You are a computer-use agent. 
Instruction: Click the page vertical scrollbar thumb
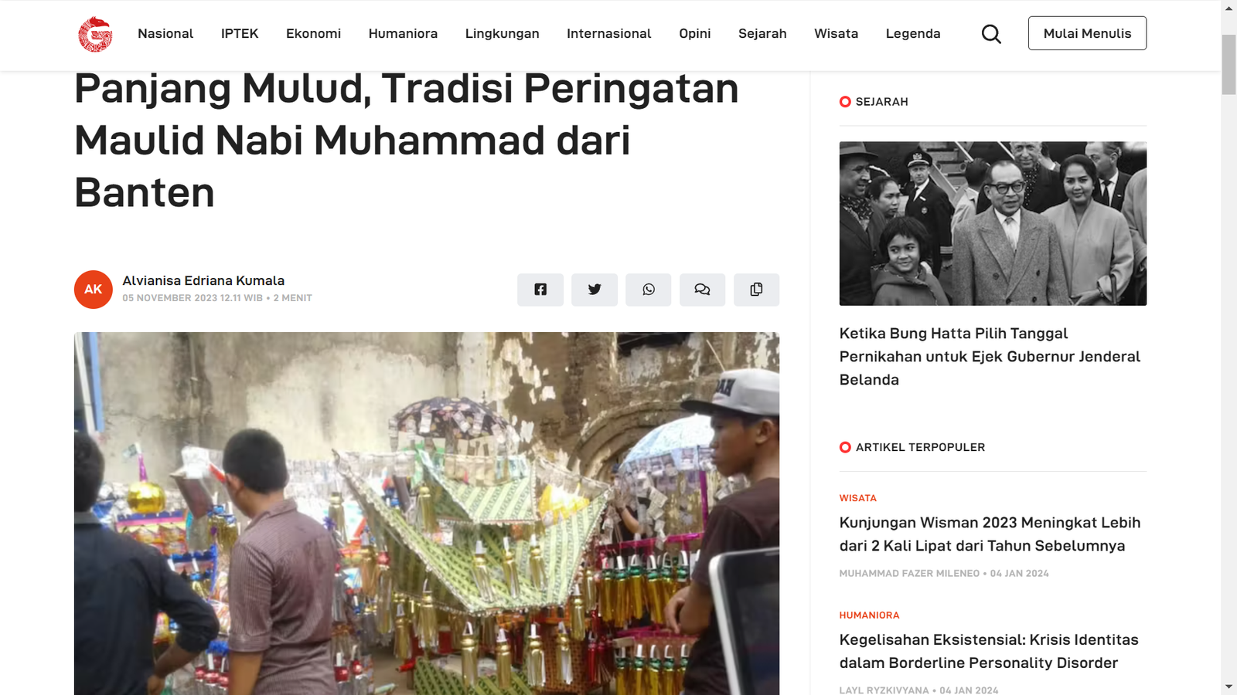pyautogui.click(x=1228, y=65)
